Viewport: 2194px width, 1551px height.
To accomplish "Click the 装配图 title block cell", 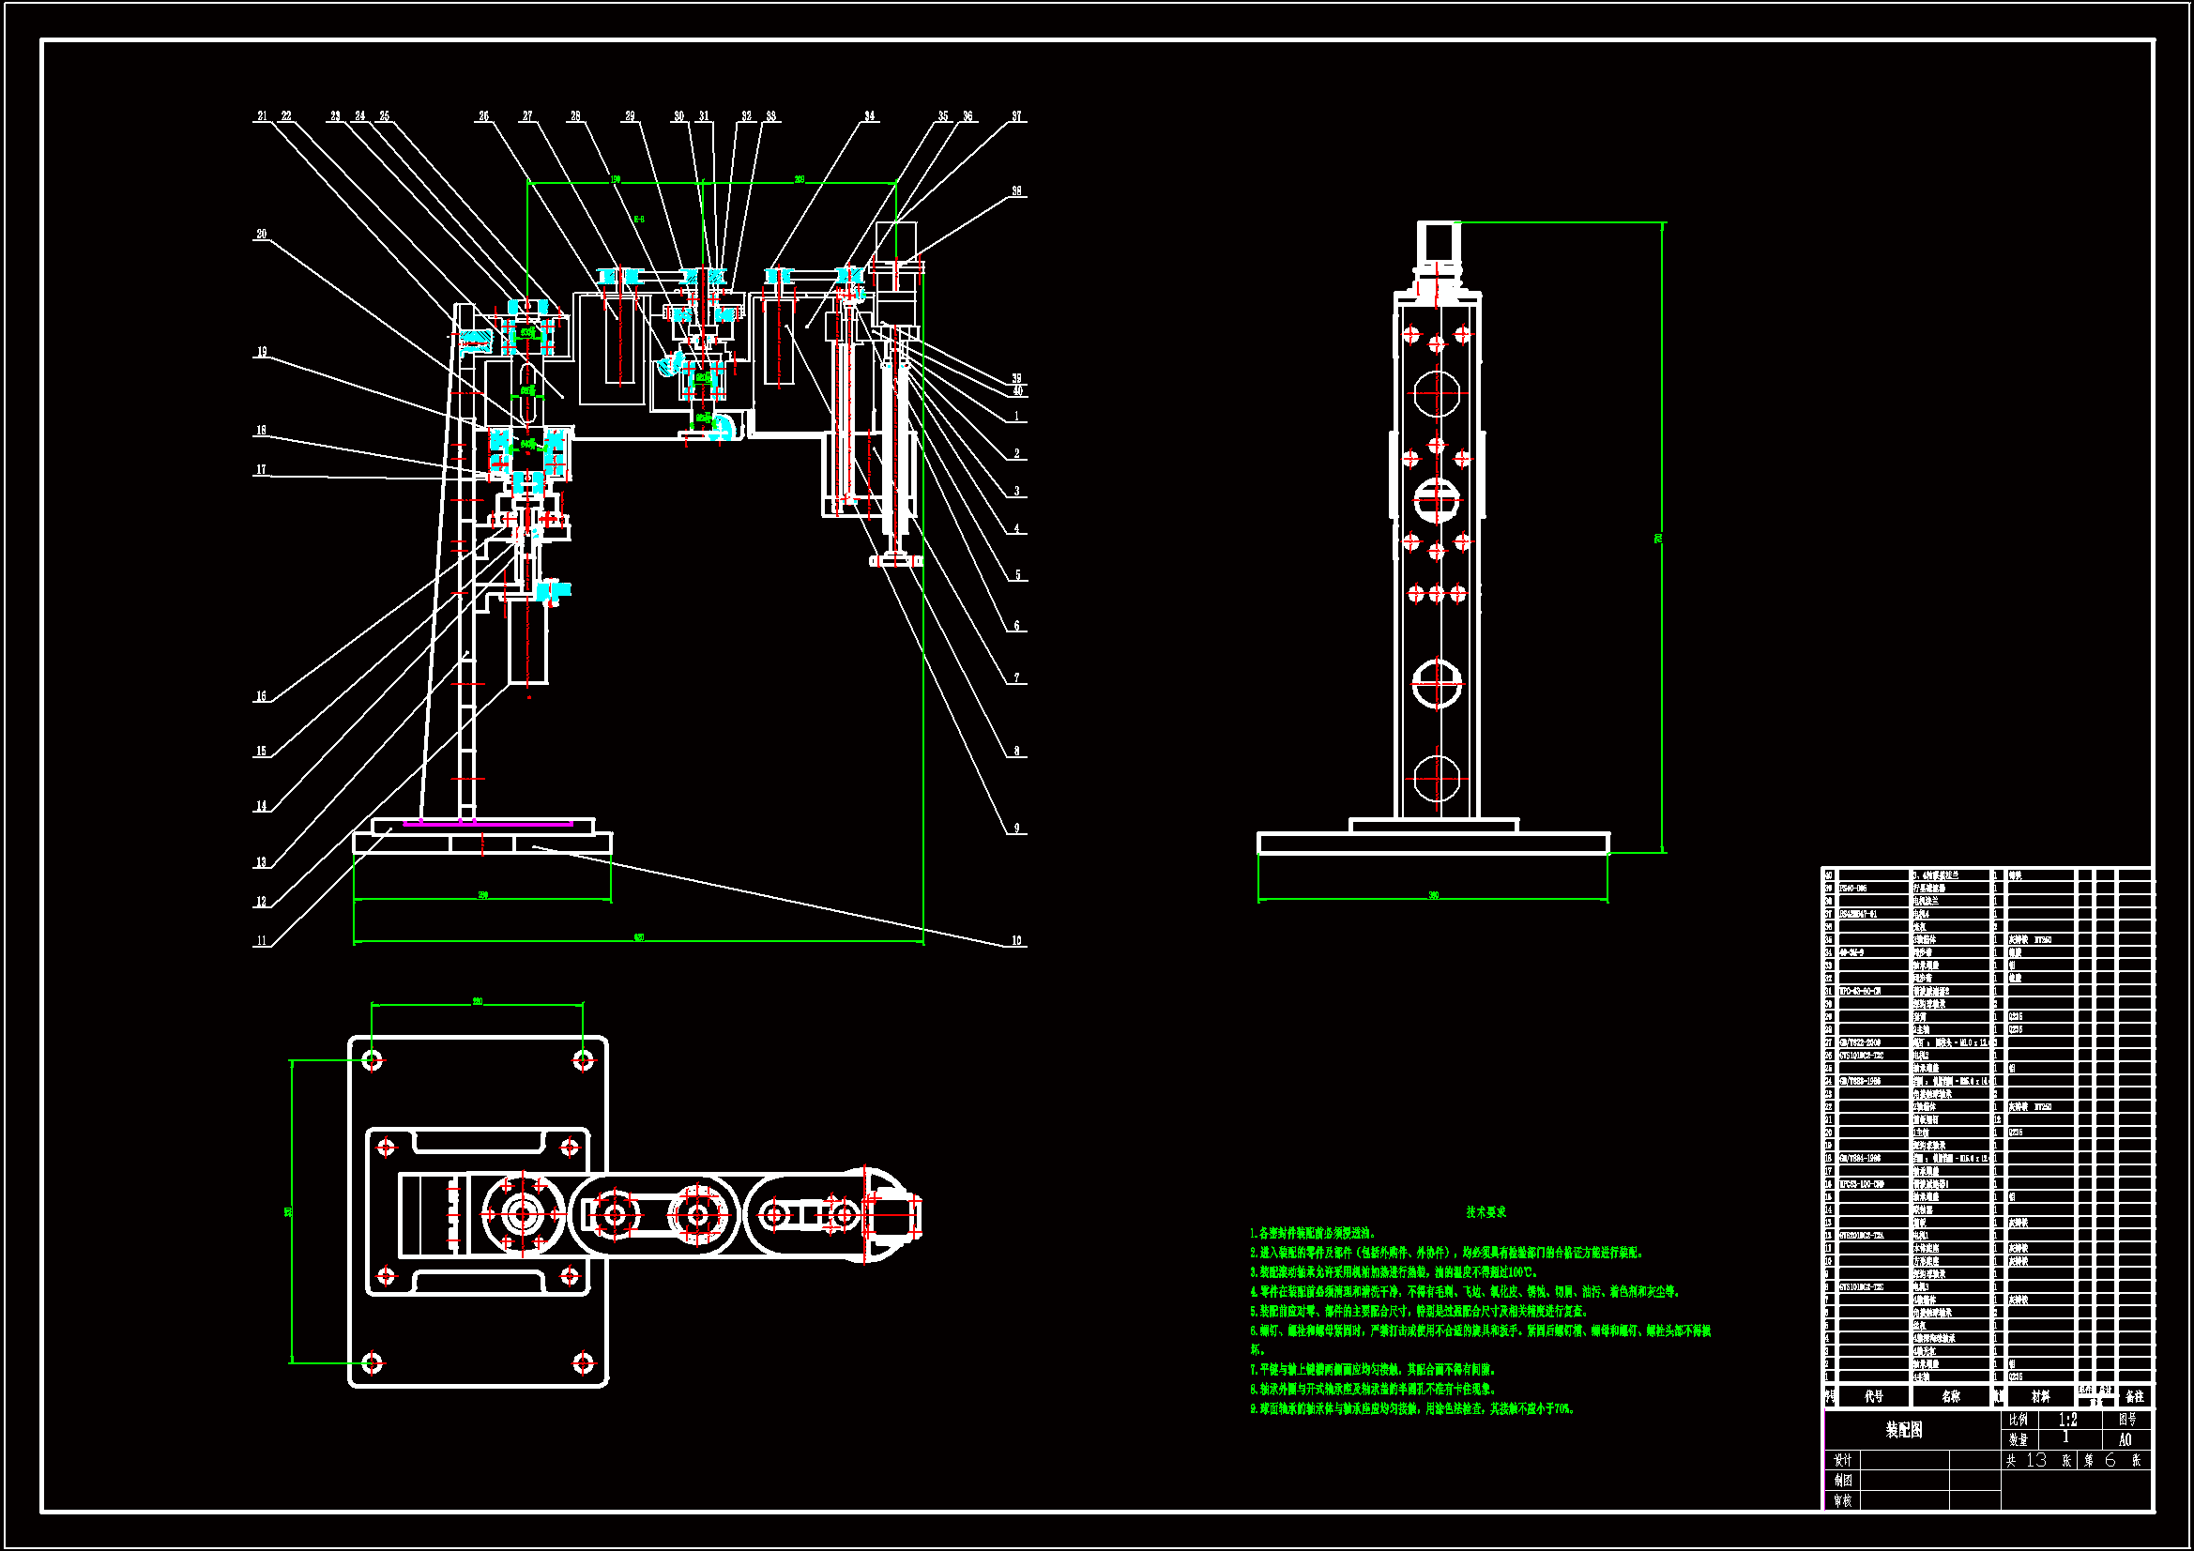I will tap(1903, 1431).
